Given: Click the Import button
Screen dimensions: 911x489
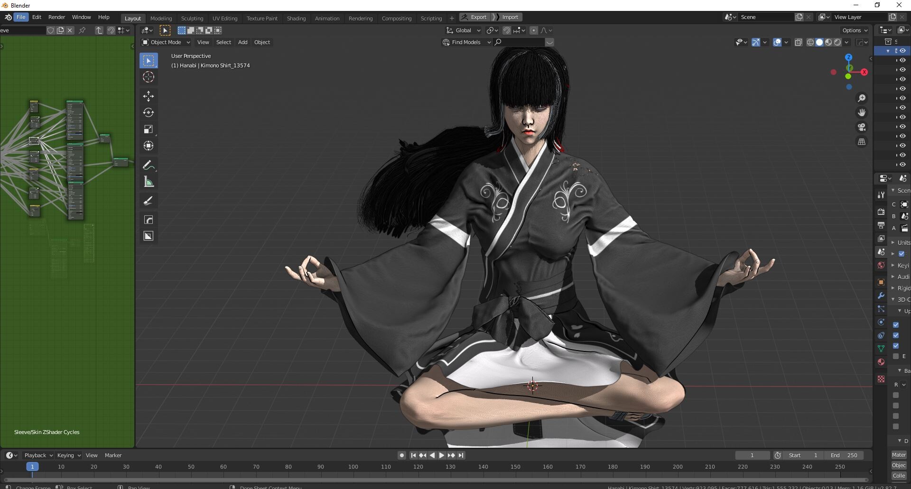Looking at the screenshot, I should 507,17.
